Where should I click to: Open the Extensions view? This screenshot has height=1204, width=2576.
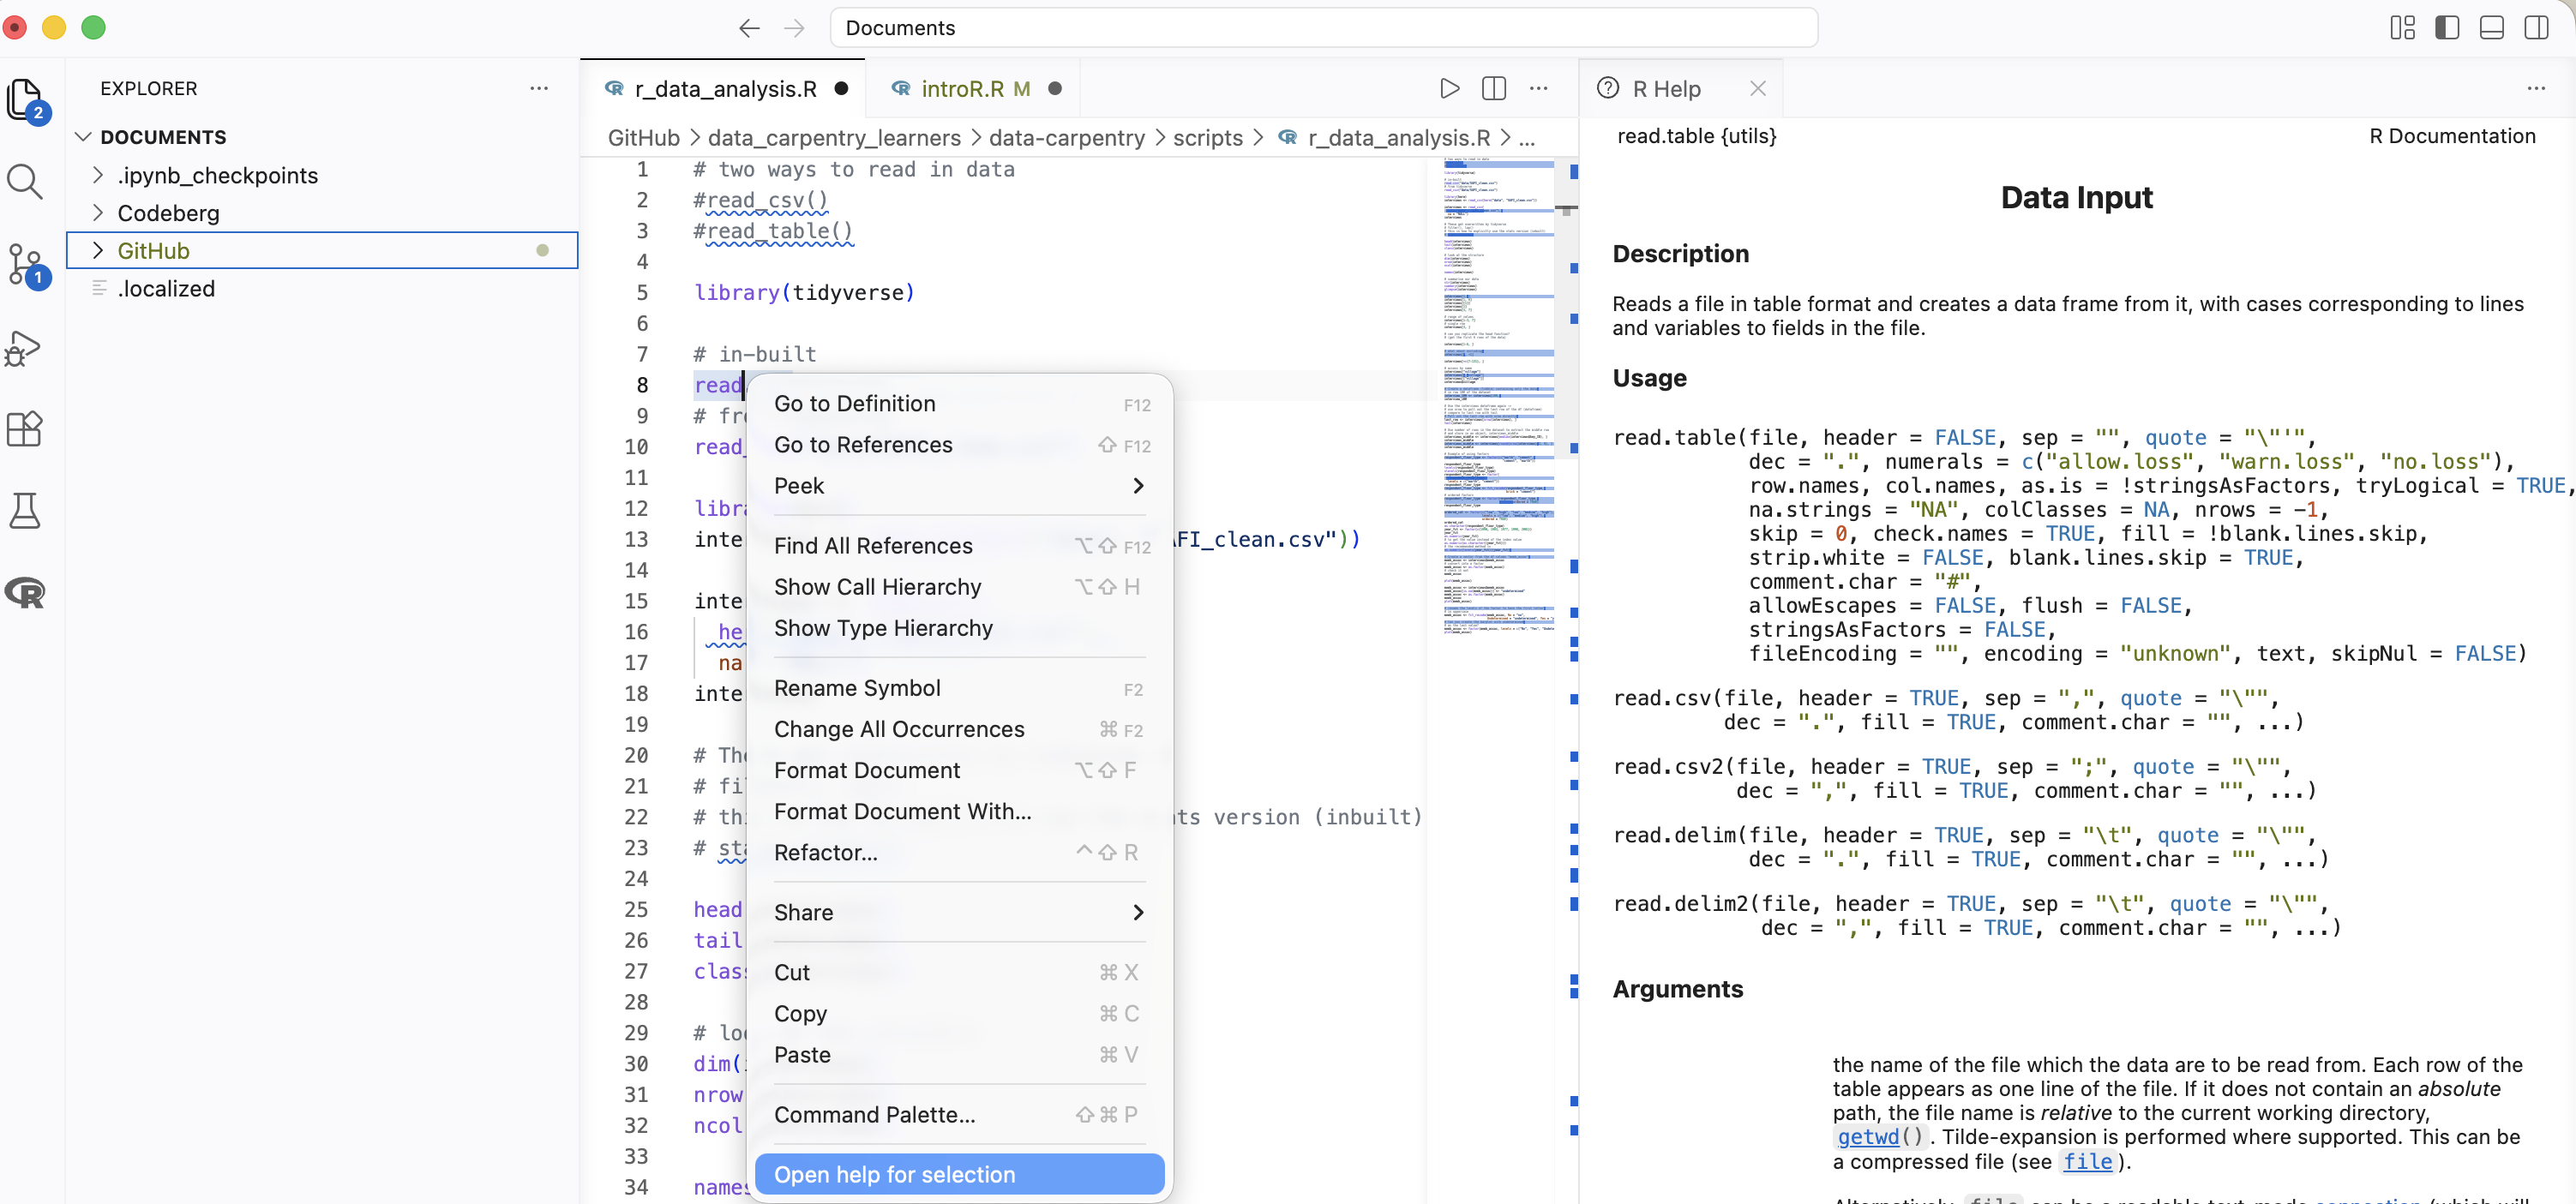(x=25, y=429)
